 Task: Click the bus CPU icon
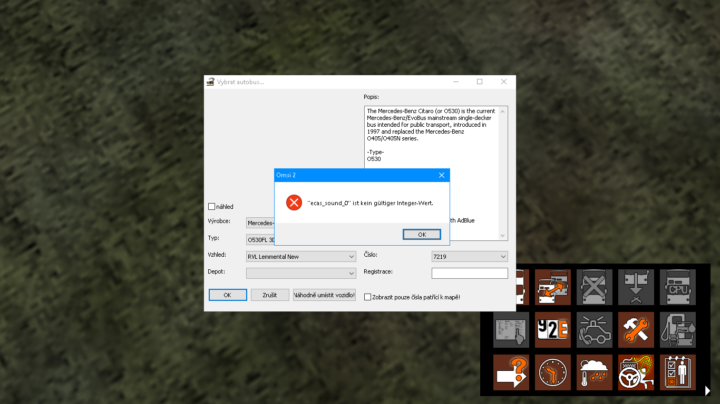tap(678, 287)
